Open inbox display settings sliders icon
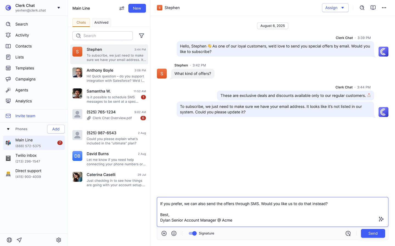The image size is (395, 246). [122, 8]
